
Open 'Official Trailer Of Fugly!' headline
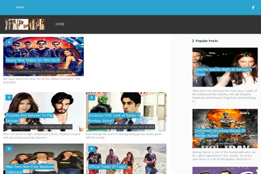click(107, 167)
